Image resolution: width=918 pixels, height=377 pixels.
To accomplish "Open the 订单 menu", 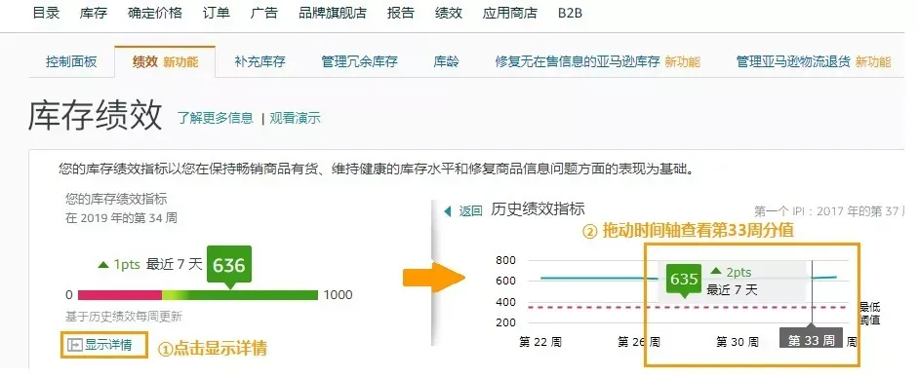I will 216,13.
